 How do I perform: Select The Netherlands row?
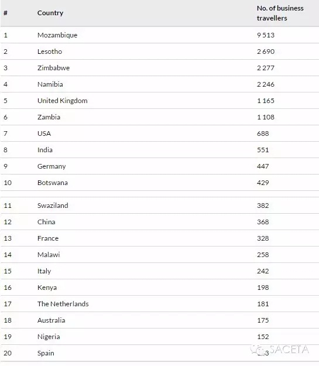pos(160,304)
